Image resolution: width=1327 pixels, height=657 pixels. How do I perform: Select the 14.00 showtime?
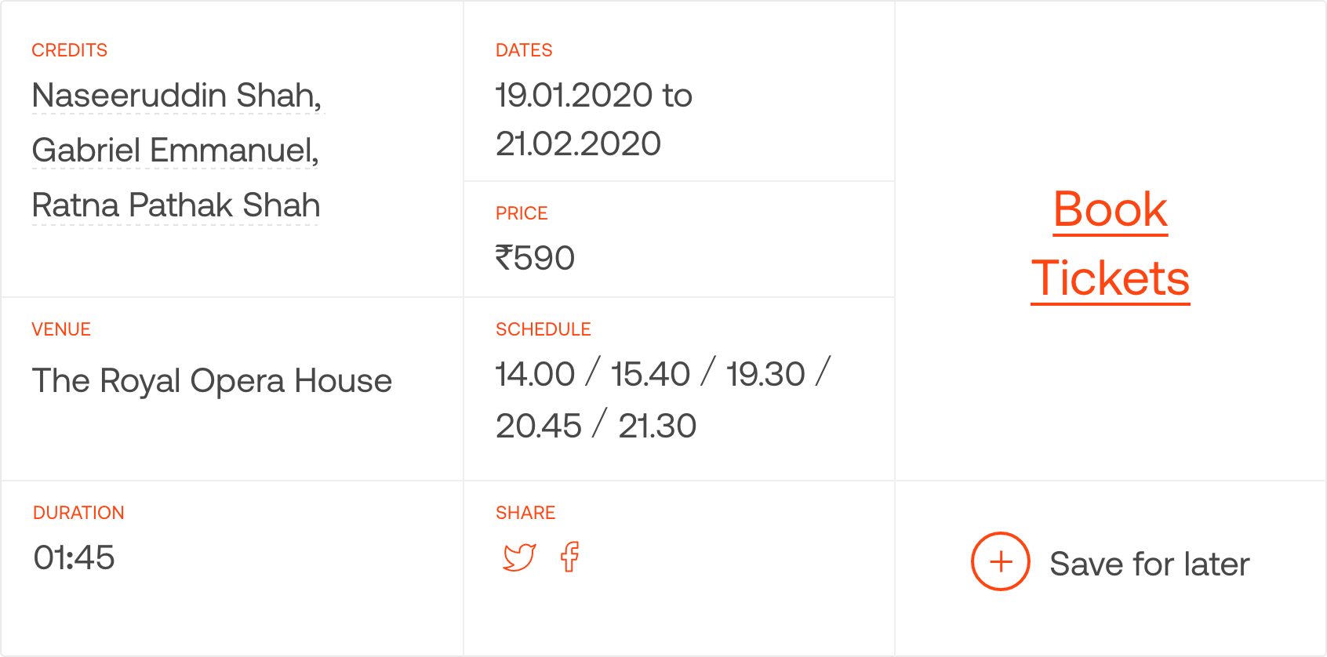tap(535, 374)
